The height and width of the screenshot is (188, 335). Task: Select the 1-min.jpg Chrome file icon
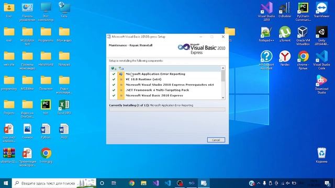[x=46, y=155]
